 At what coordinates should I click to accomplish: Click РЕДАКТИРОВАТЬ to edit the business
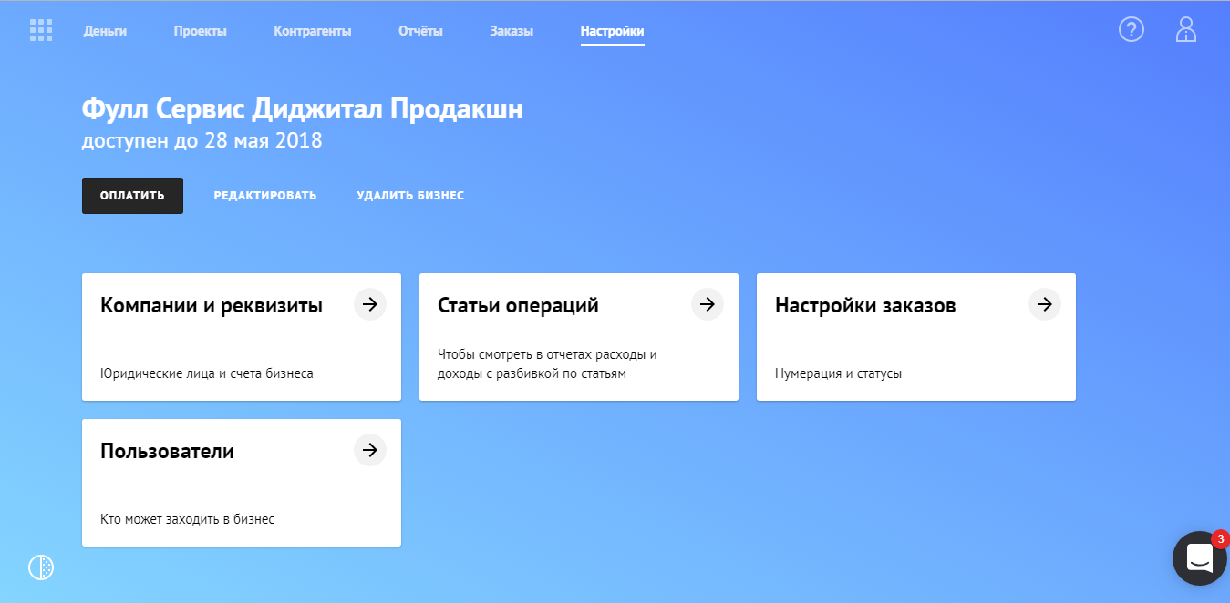[x=265, y=195]
